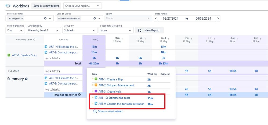Click the ART-1 story icon in table
The image size is (268, 125).
(x=9, y=55)
